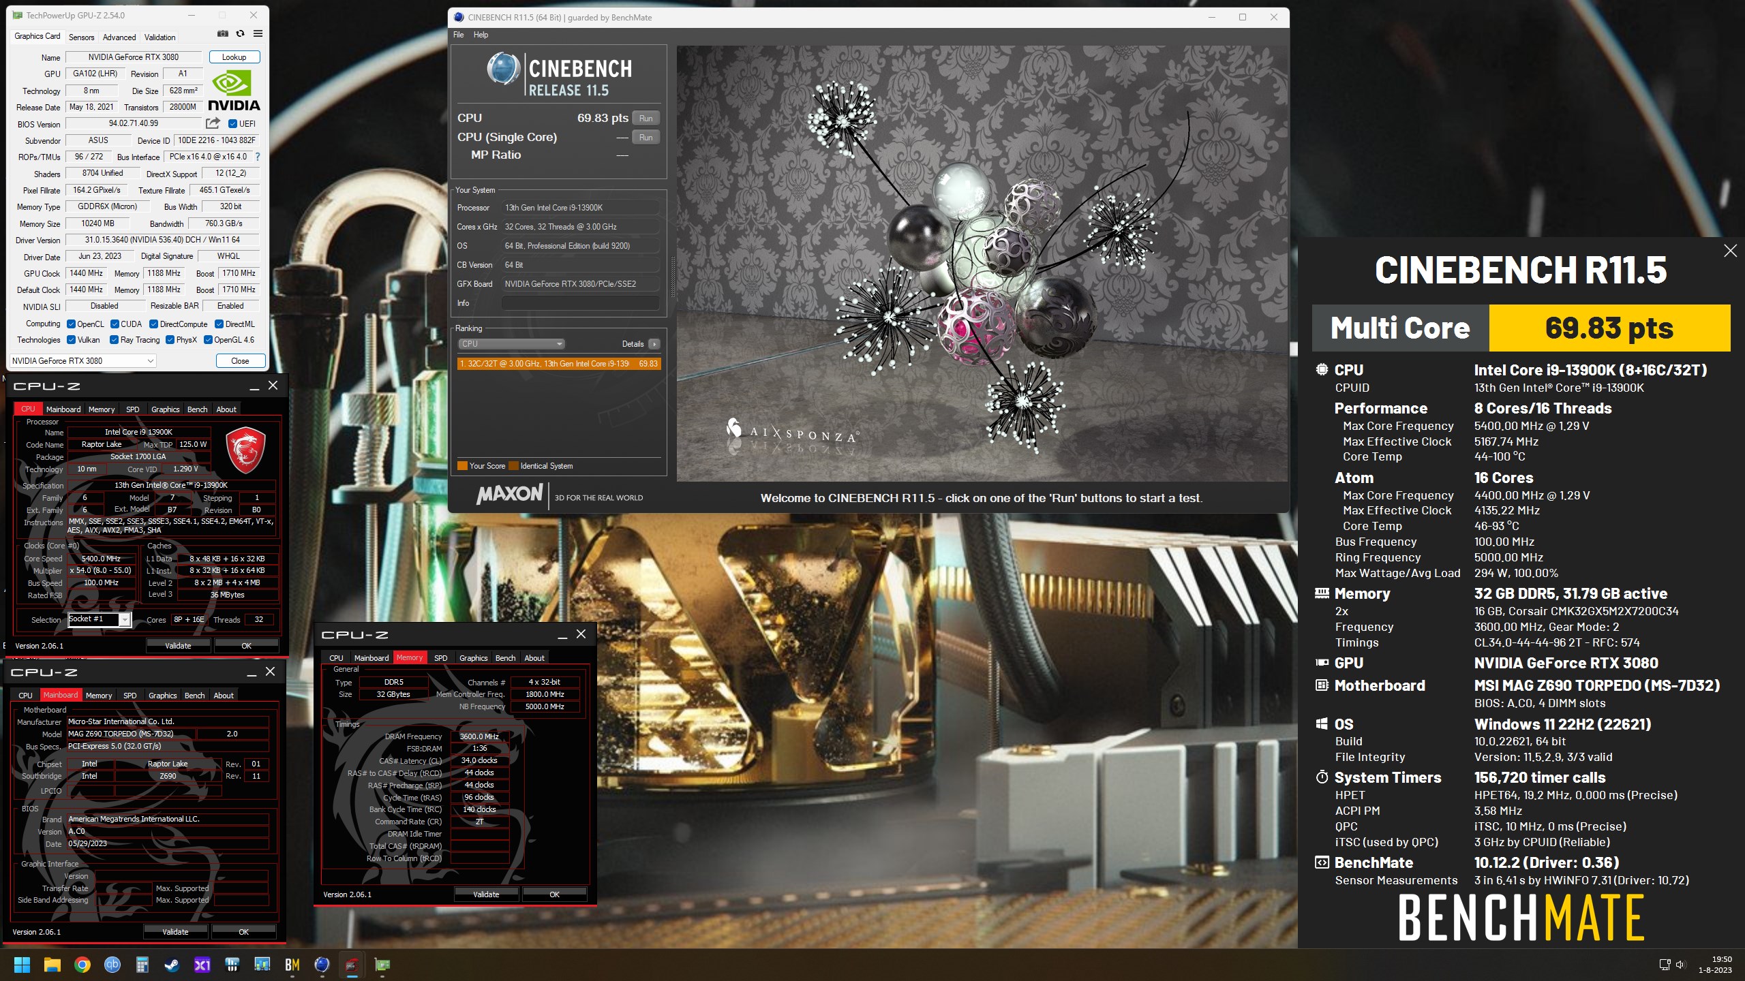Select the 32C/32T ranking entry in Cinebench
The image size is (1745, 981).
coord(559,364)
